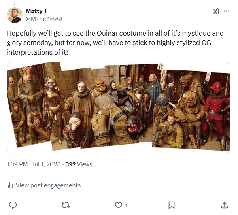Image resolution: width=238 pixels, height=215 pixels.
Task: Go to the @MTrac1000 handle
Action: pos(43,19)
